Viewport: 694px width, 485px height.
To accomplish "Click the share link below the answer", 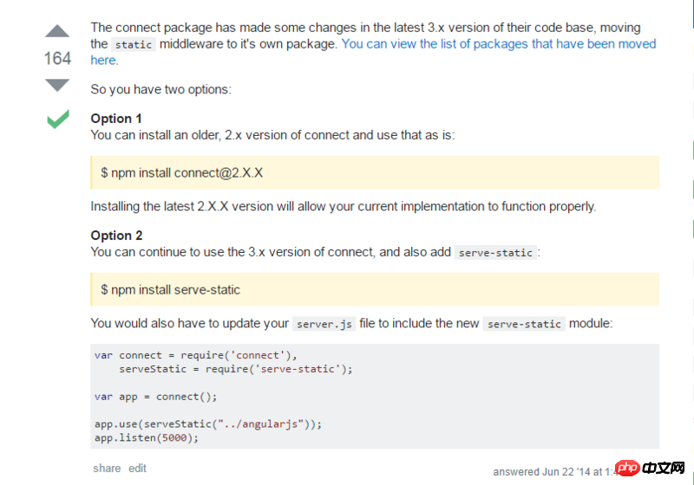I will [x=107, y=469].
